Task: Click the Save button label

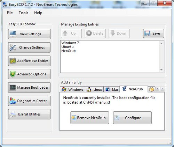Action: tap(156, 34)
